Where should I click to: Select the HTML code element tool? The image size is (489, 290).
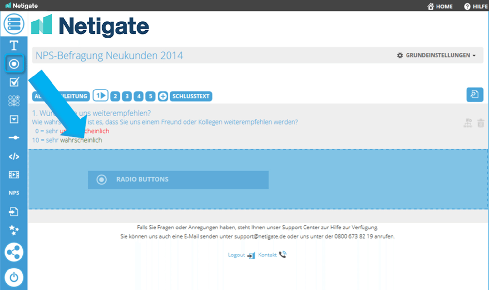pos(14,157)
